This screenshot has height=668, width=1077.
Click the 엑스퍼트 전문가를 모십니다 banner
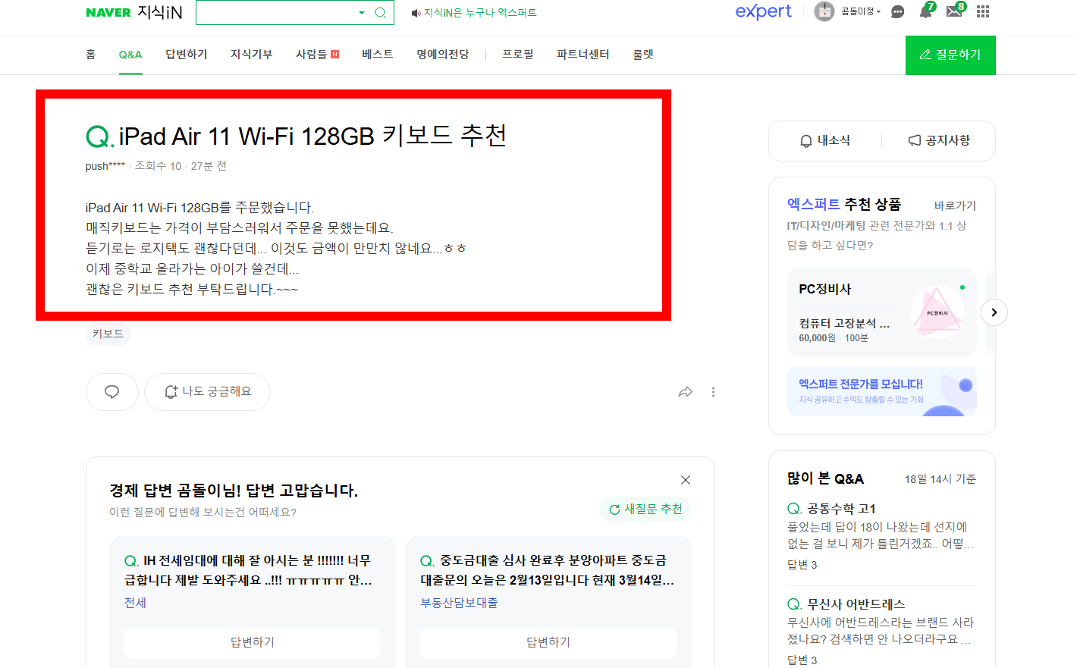(882, 391)
